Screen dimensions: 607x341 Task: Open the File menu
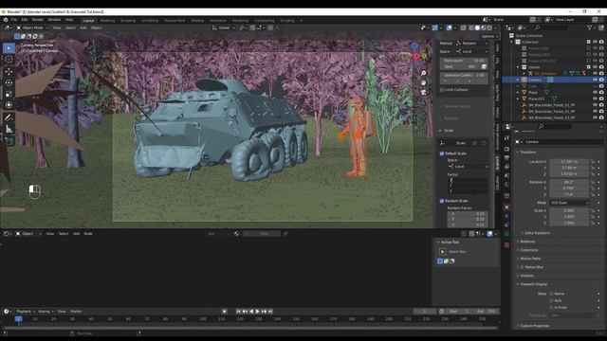14,20
